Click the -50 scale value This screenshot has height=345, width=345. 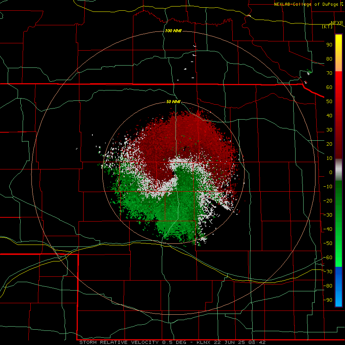coord(328,243)
